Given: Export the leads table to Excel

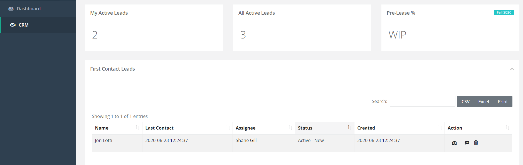Looking at the screenshot, I should pos(483,101).
